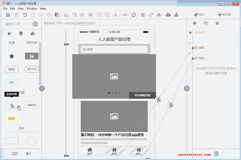Click the 返回上一页 back link
This screenshot has width=241, height=160.
12,24
